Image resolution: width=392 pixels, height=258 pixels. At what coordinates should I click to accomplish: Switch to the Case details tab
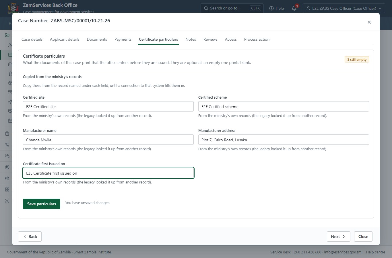[x=32, y=39]
